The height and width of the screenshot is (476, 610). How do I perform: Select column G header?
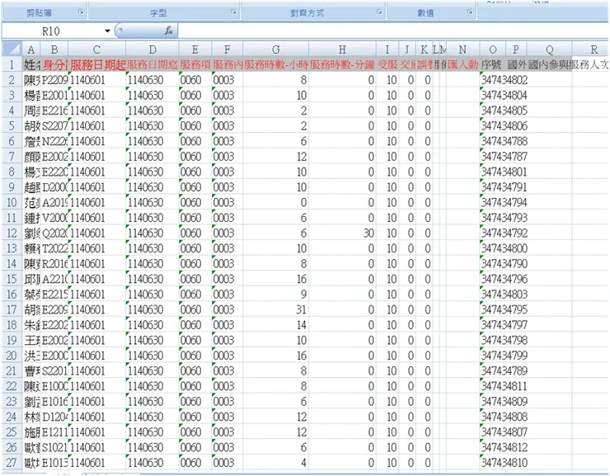pyautogui.click(x=274, y=50)
